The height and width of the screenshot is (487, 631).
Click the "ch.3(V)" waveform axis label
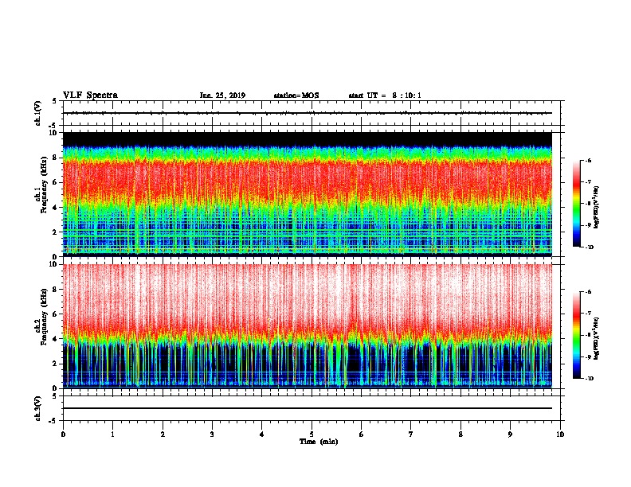click(37, 408)
